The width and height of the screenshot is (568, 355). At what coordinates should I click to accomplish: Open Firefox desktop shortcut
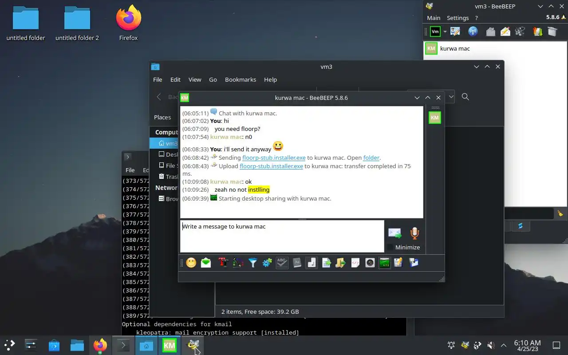click(129, 23)
